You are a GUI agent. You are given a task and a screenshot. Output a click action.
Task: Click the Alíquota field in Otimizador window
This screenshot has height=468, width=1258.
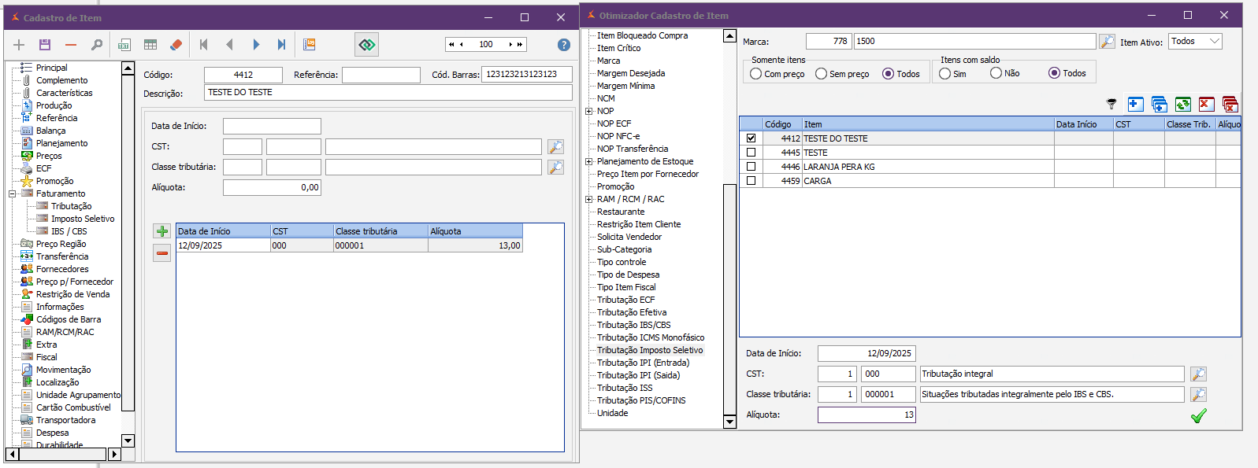pos(866,415)
